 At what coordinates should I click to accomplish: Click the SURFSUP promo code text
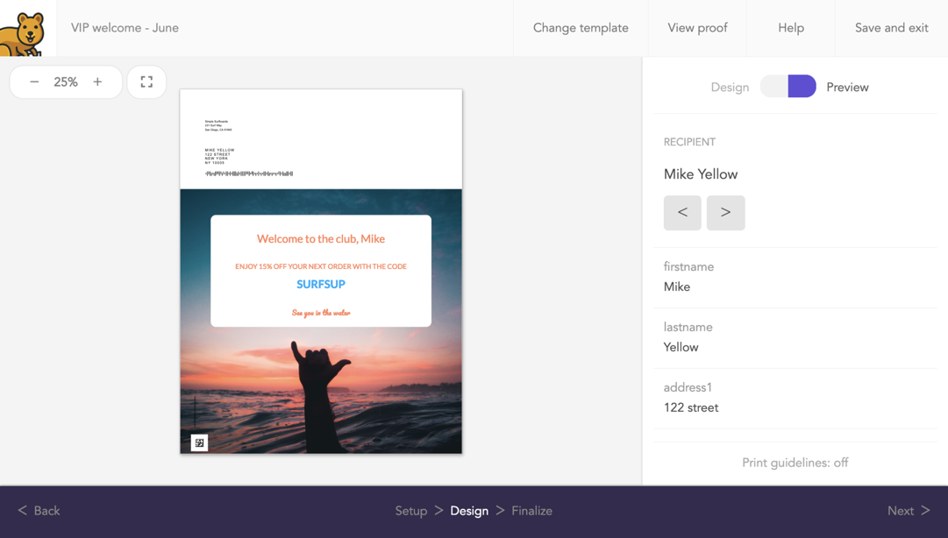click(321, 285)
